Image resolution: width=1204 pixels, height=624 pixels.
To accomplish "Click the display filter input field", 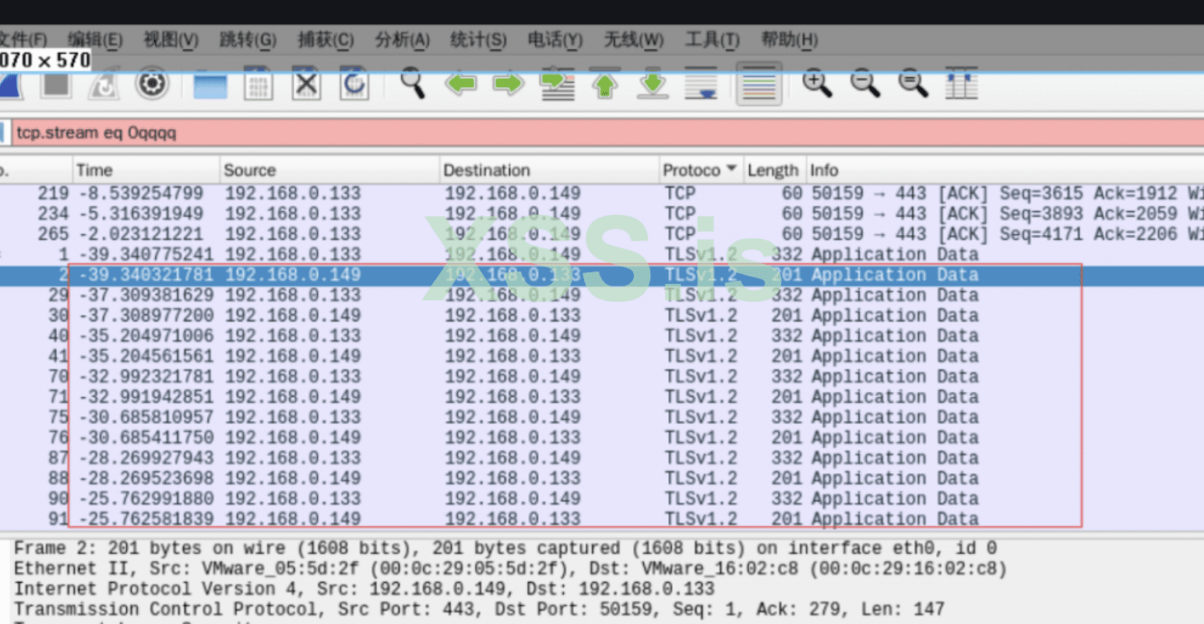I will click(x=607, y=132).
